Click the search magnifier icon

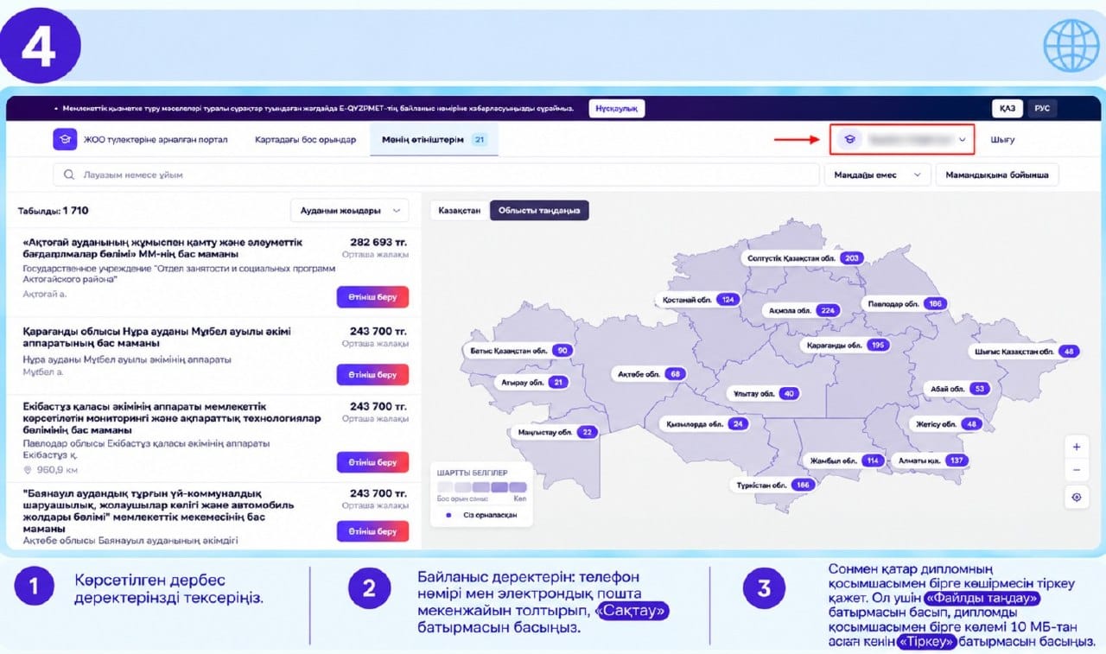pyautogui.click(x=69, y=175)
